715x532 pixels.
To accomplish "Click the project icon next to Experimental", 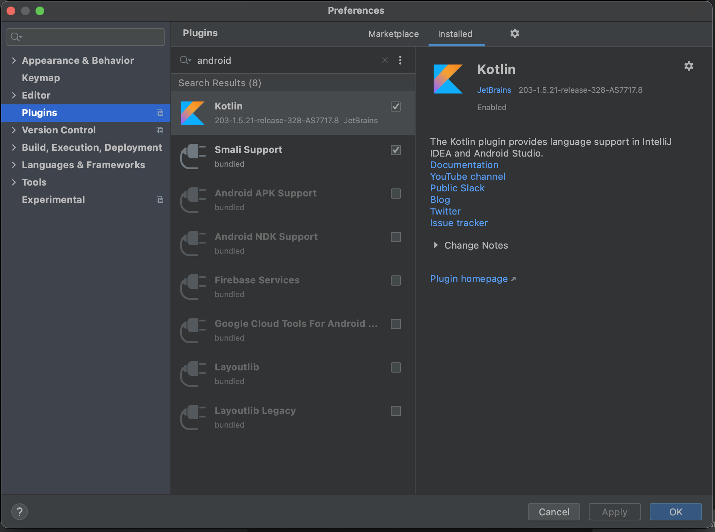I will [160, 200].
